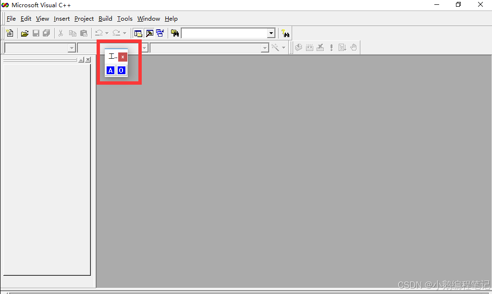Viewport: 492px width, 294px height.
Task: Click the Build icon in build toolbar
Action: (309, 48)
